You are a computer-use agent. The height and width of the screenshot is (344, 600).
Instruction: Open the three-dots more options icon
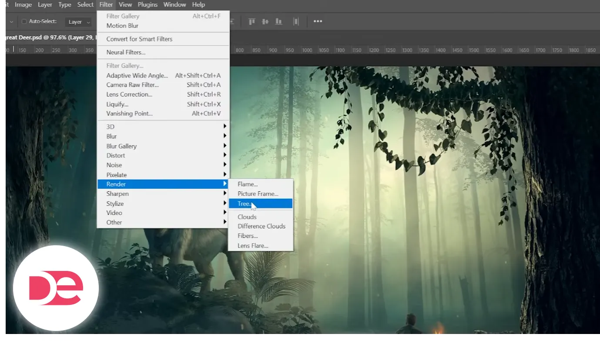[x=318, y=21]
